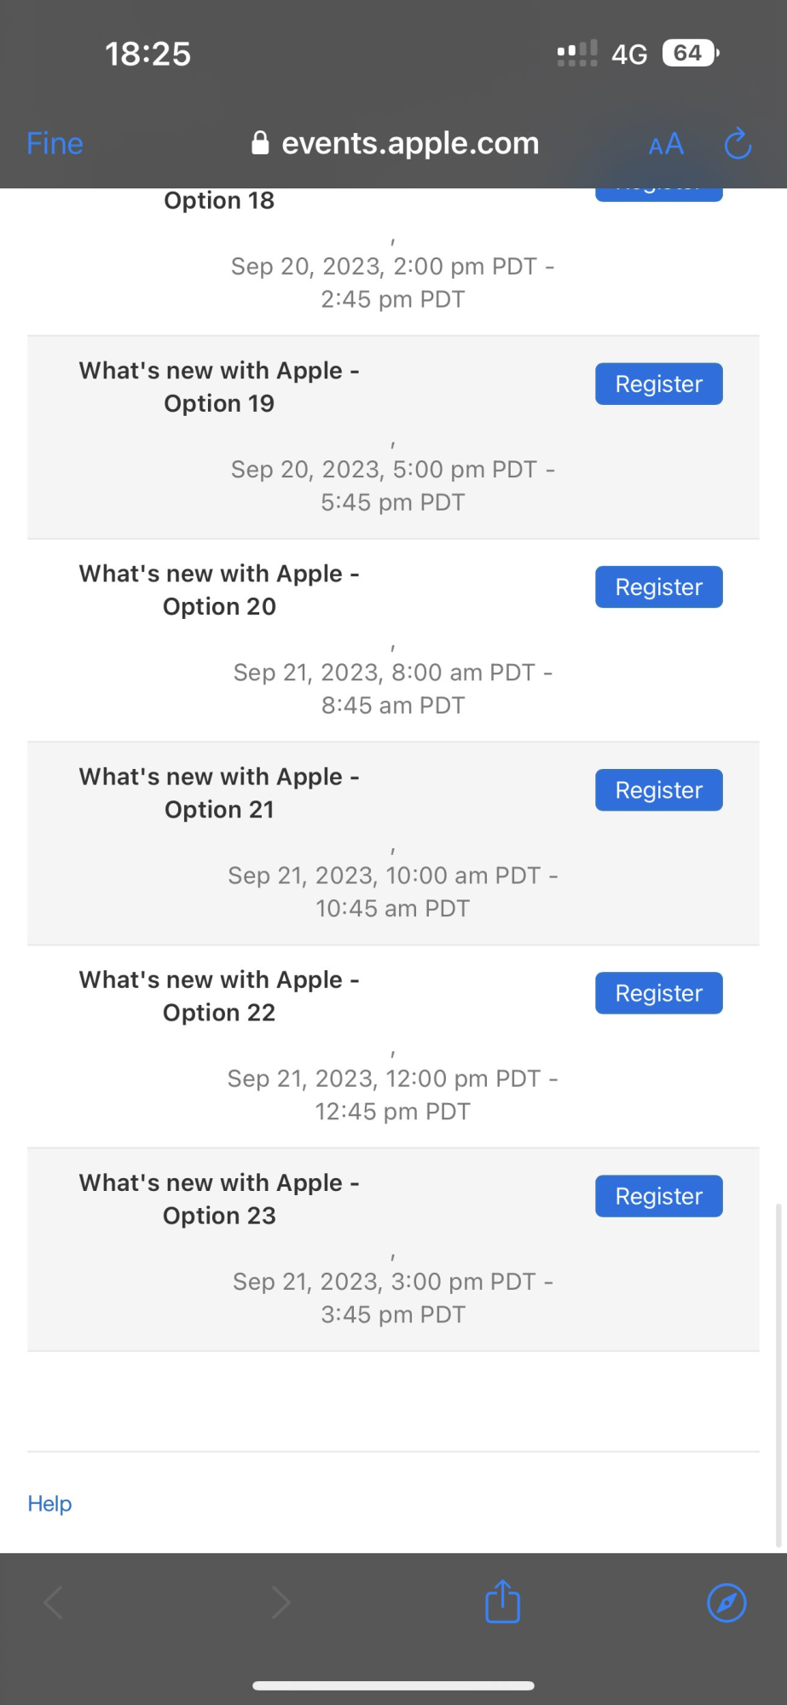787x1705 pixels.
Task: Click the page scrollbar on right edge
Action: pyautogui.click(x=778, y=1374)
